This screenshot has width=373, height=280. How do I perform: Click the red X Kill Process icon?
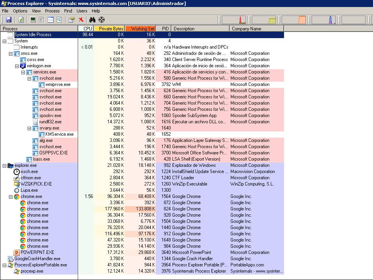81,20
